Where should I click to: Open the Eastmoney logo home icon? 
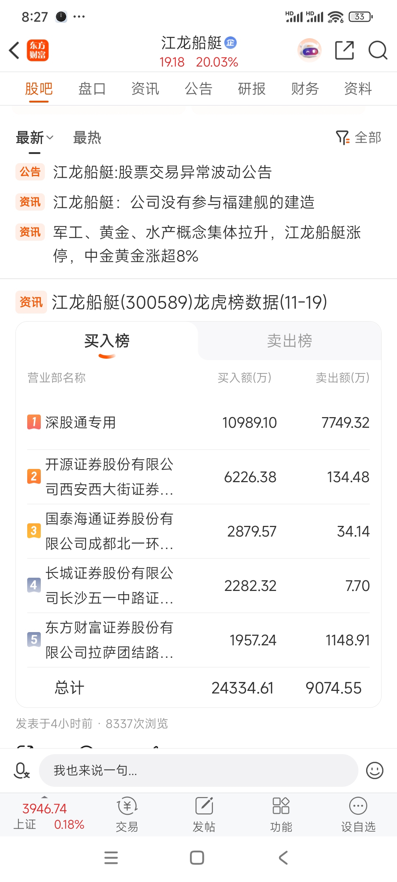point(37,50)
